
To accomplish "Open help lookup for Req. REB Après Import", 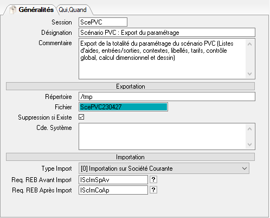I will click(153, 190).
